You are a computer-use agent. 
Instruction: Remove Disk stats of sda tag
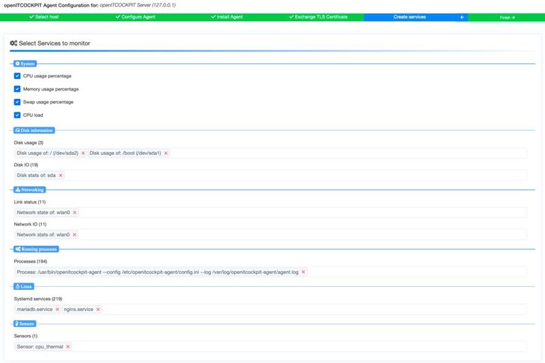pos(61,175)
